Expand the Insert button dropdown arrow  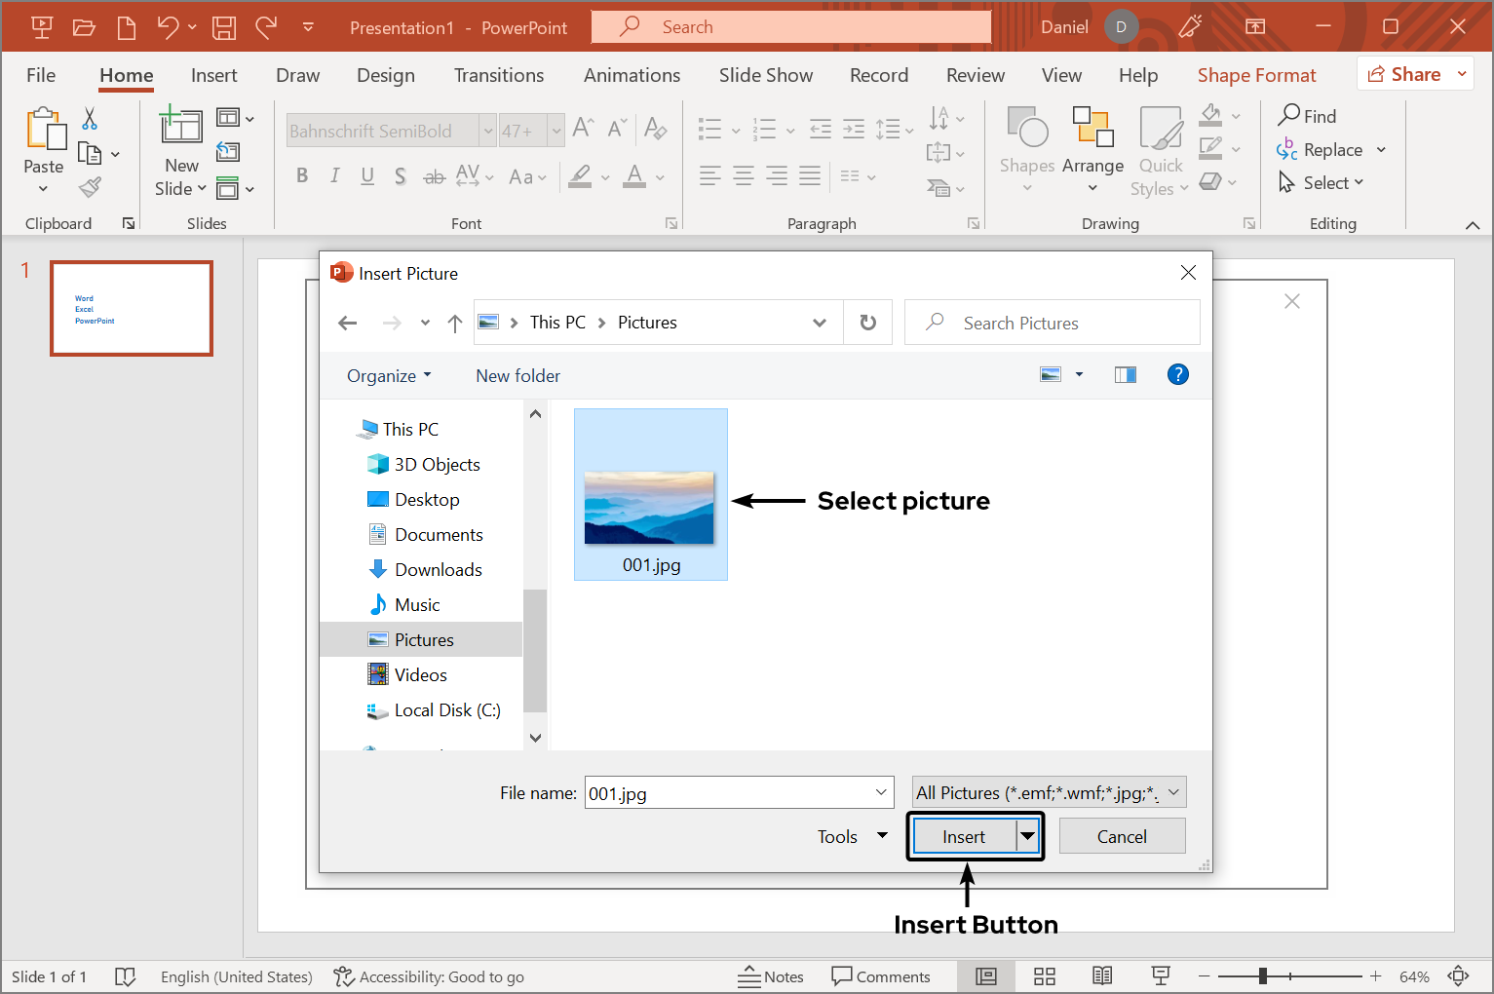click(1027, 836)
